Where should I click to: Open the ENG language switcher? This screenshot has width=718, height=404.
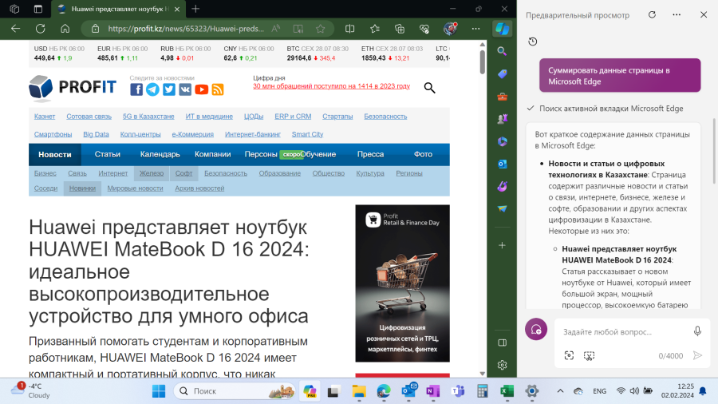tap(599, 390)
